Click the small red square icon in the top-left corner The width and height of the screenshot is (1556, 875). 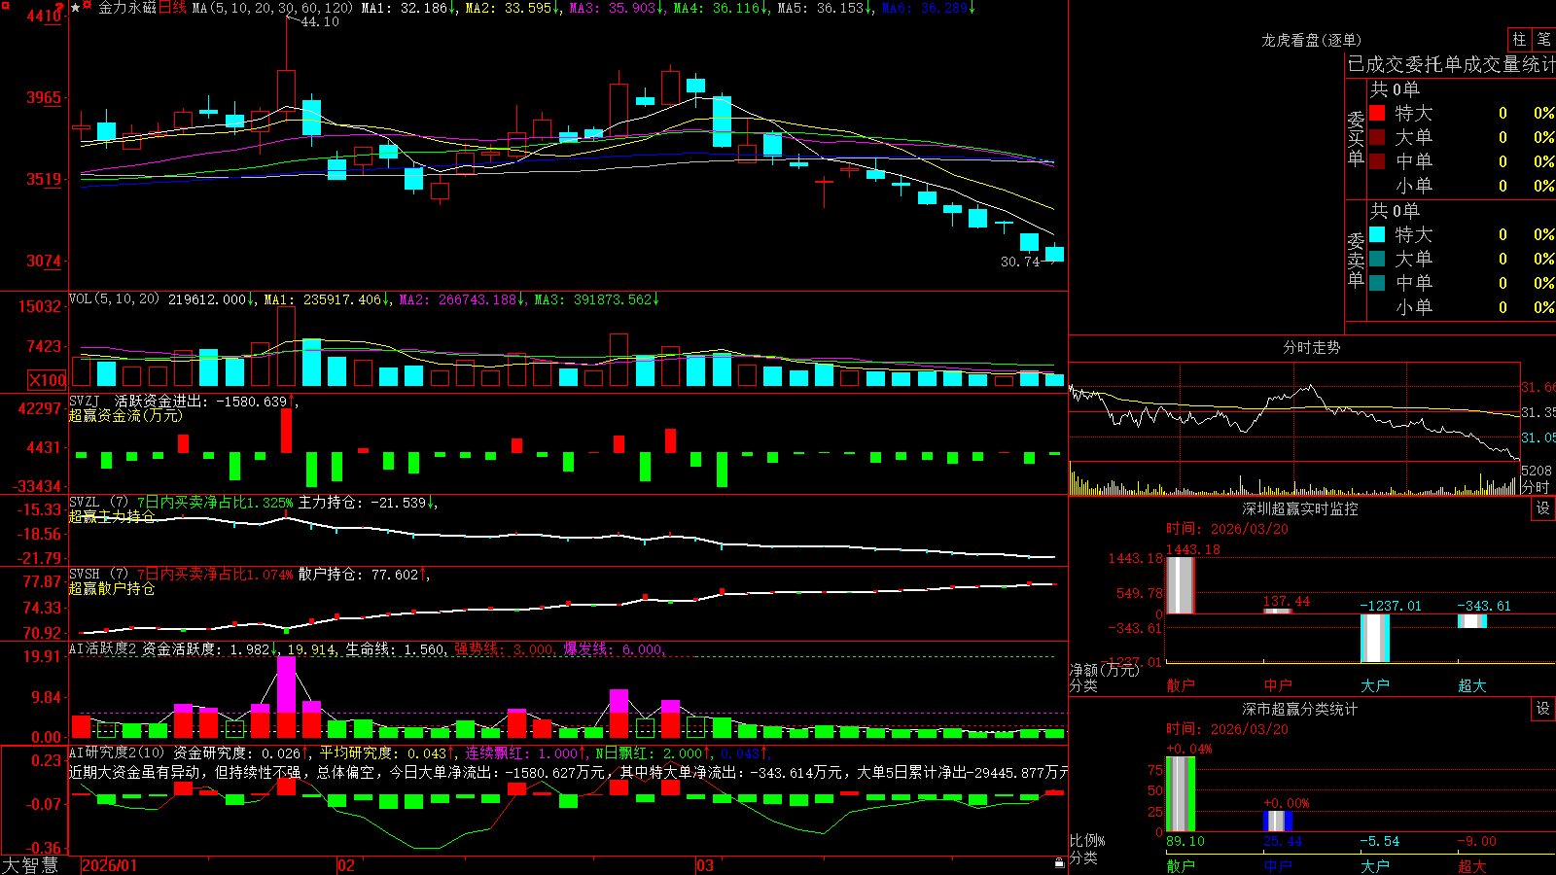(x=4, y=4)
